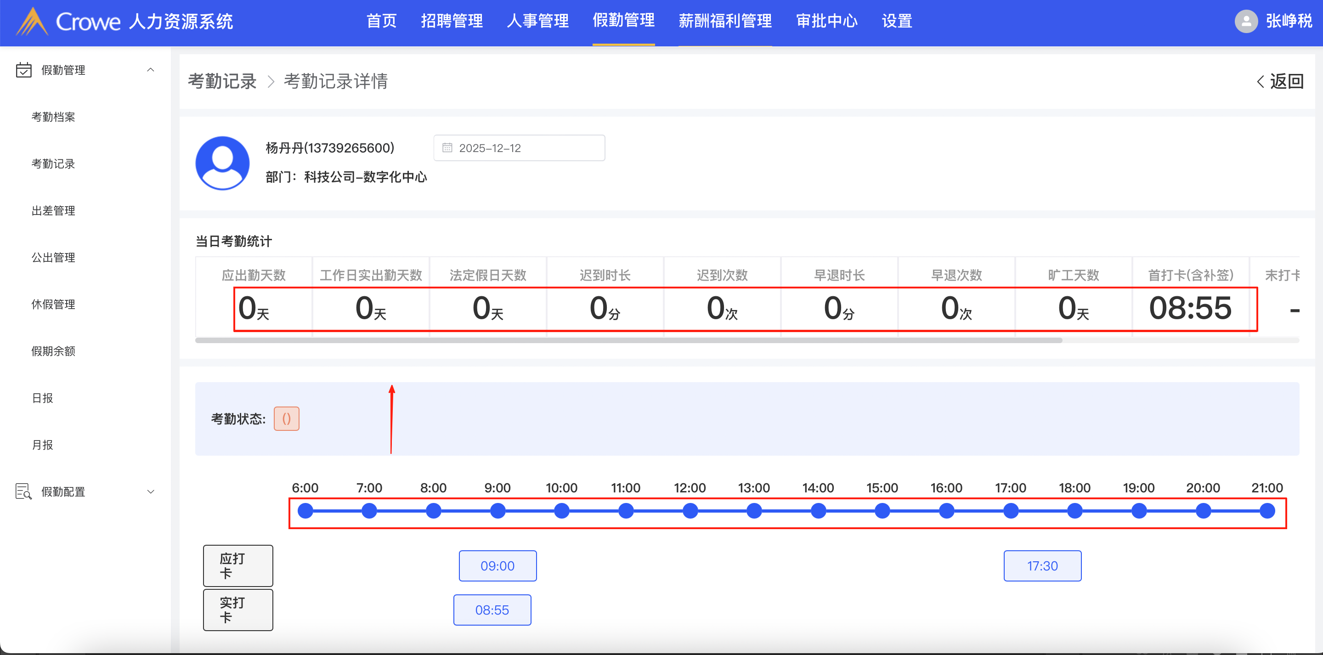
Task: Click the 假勤配置 document-search icon
Action: click(x=23, y=491)
